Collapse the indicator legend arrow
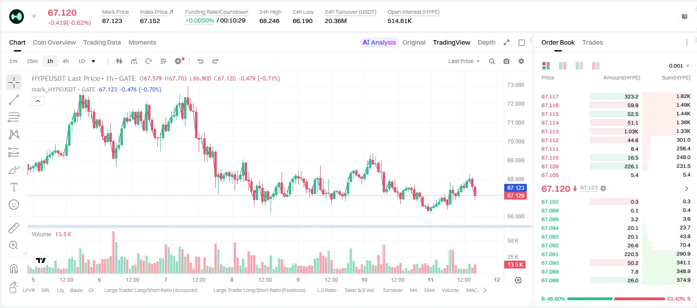Image resolution: width=697 pixels, height=308 pixels. tap(38, 101)
